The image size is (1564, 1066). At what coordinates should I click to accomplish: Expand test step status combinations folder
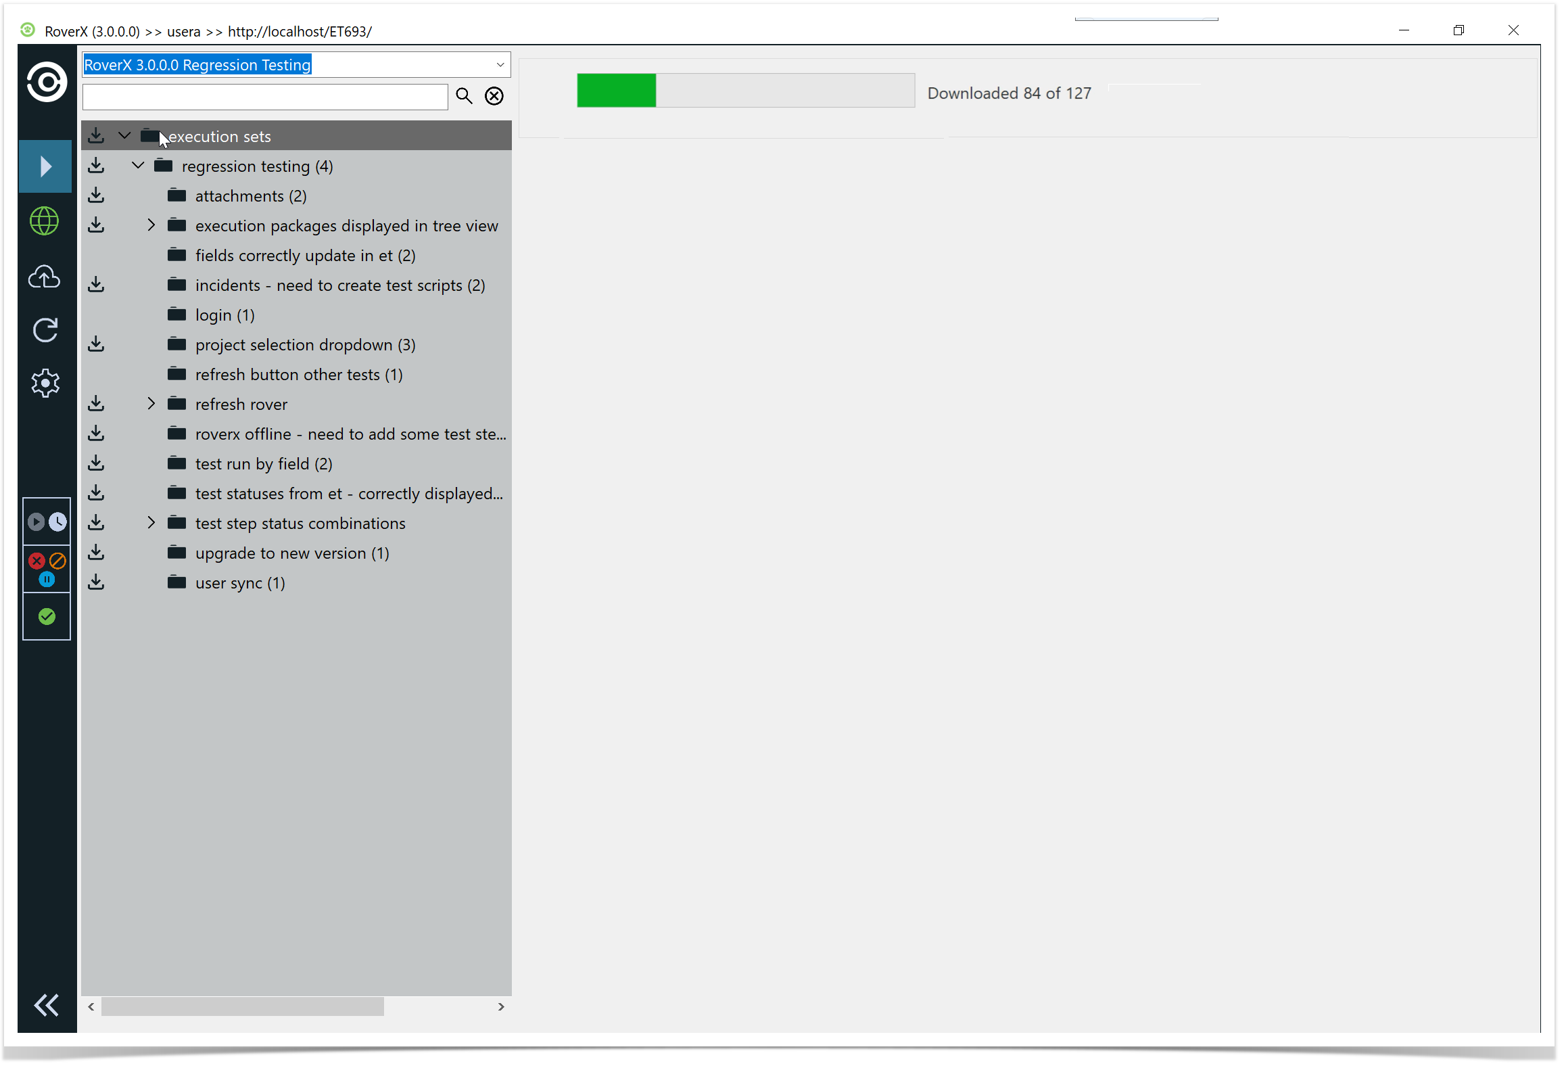pos(151,523)
